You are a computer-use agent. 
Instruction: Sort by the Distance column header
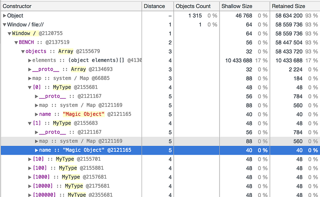tap(154, 6)
